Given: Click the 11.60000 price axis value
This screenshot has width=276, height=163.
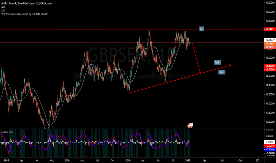Looking at the screenshot, I should pos(270,76).
